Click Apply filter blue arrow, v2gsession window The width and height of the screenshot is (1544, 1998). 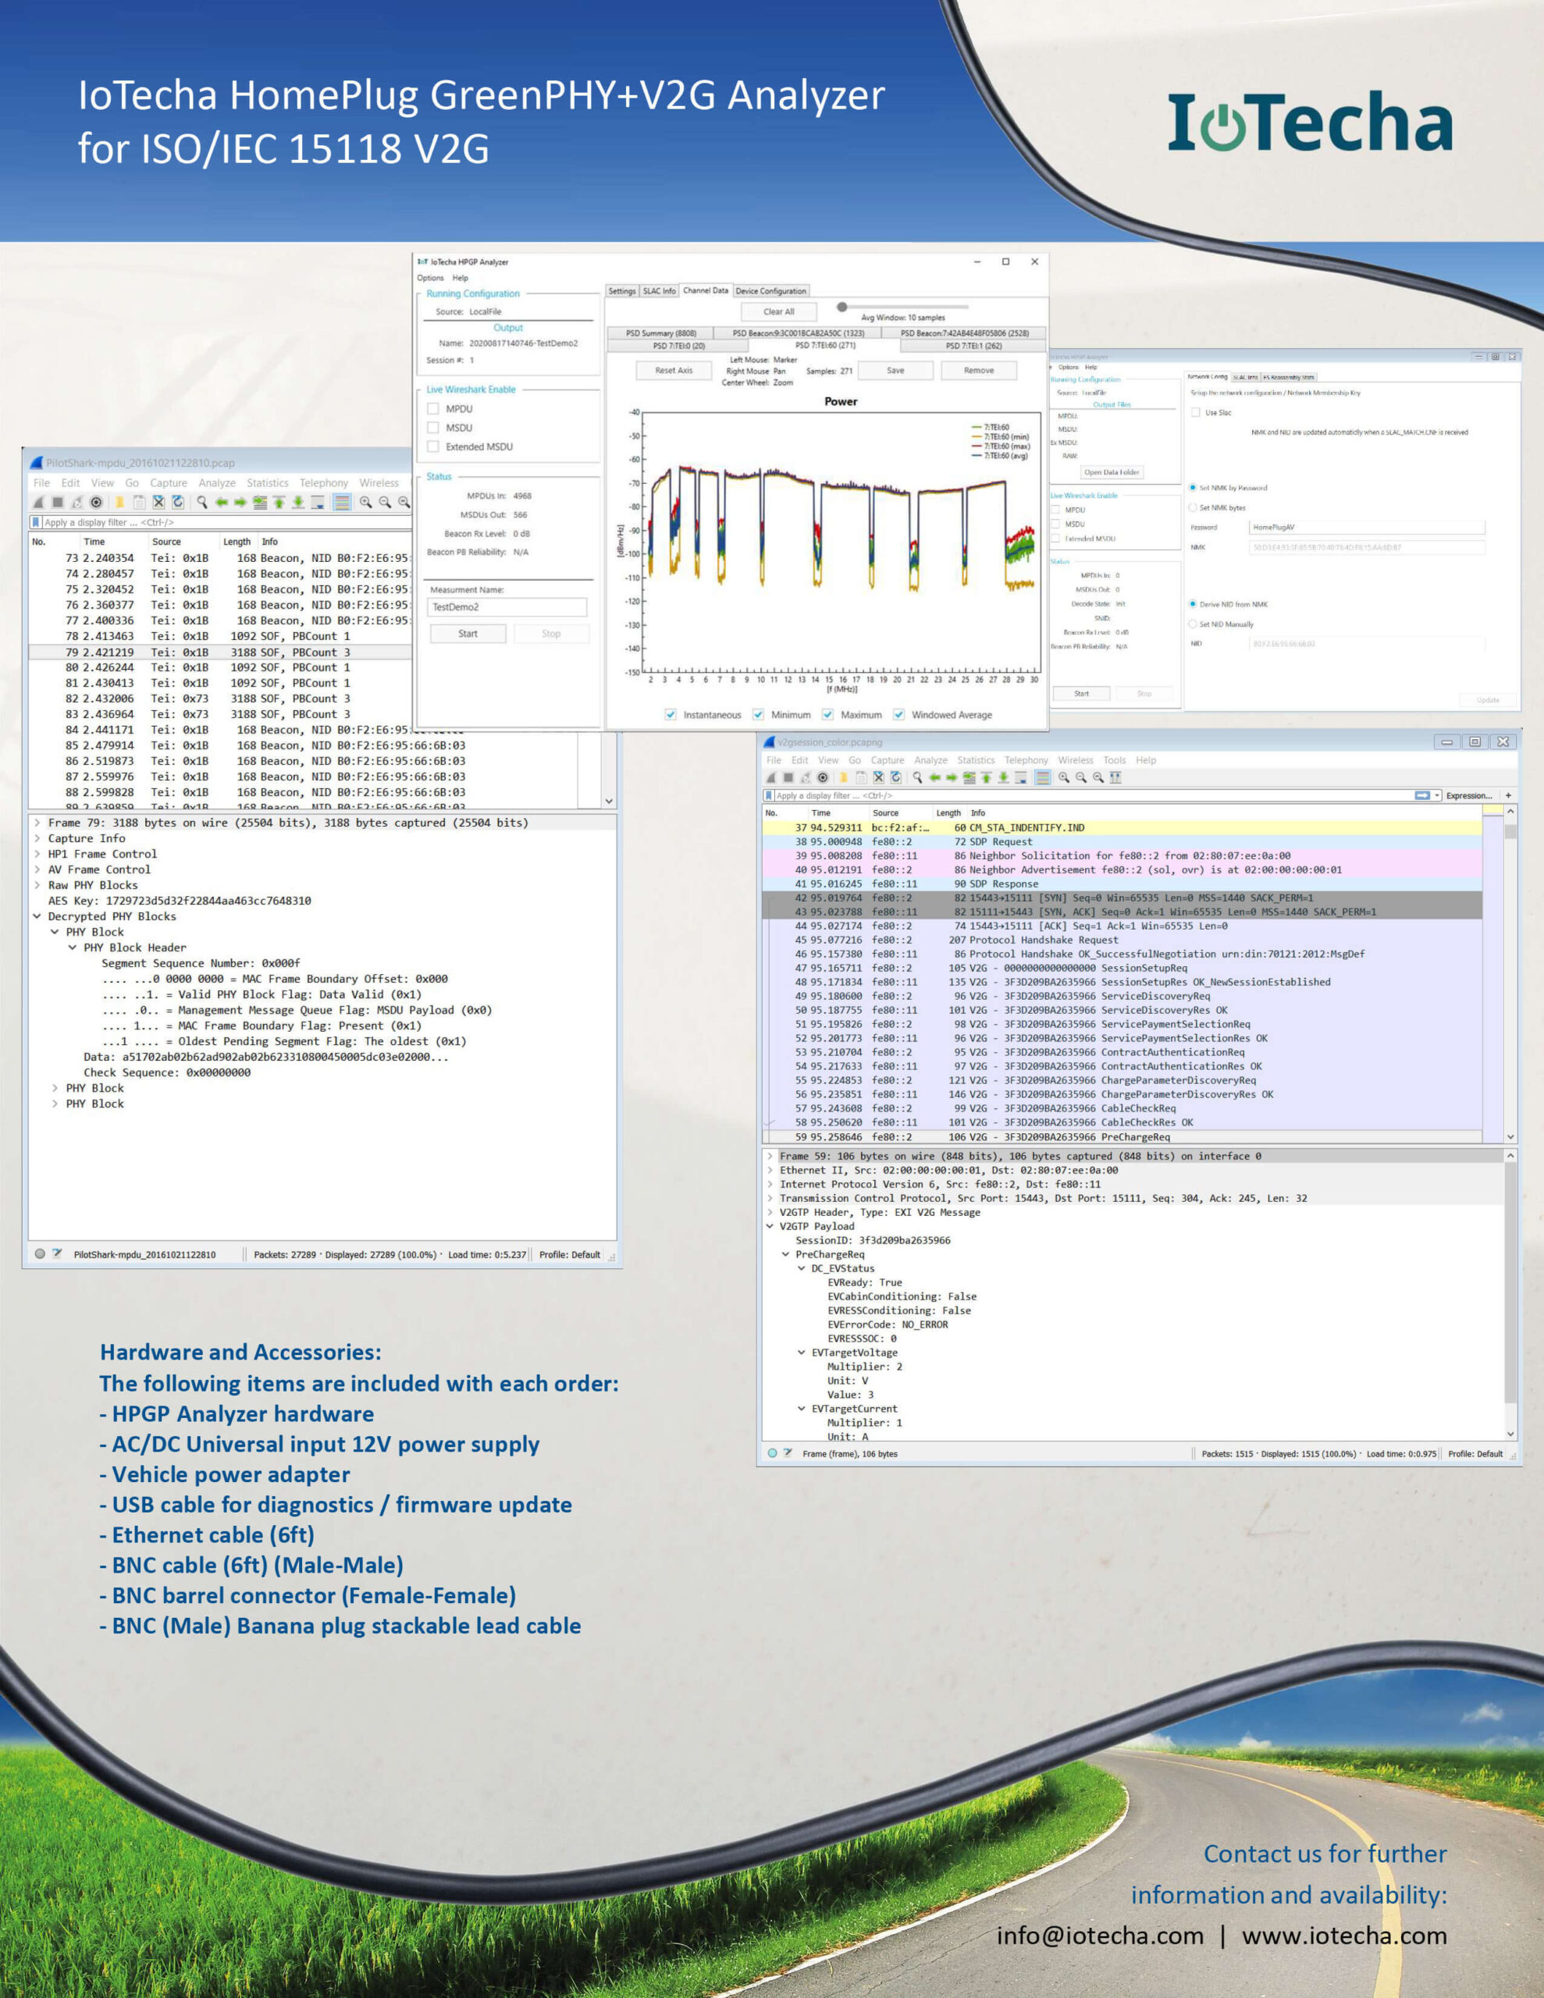(1421, 796)
